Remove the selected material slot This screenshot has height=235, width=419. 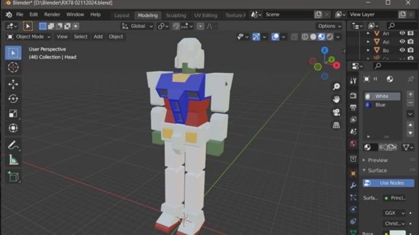(410, 102)
